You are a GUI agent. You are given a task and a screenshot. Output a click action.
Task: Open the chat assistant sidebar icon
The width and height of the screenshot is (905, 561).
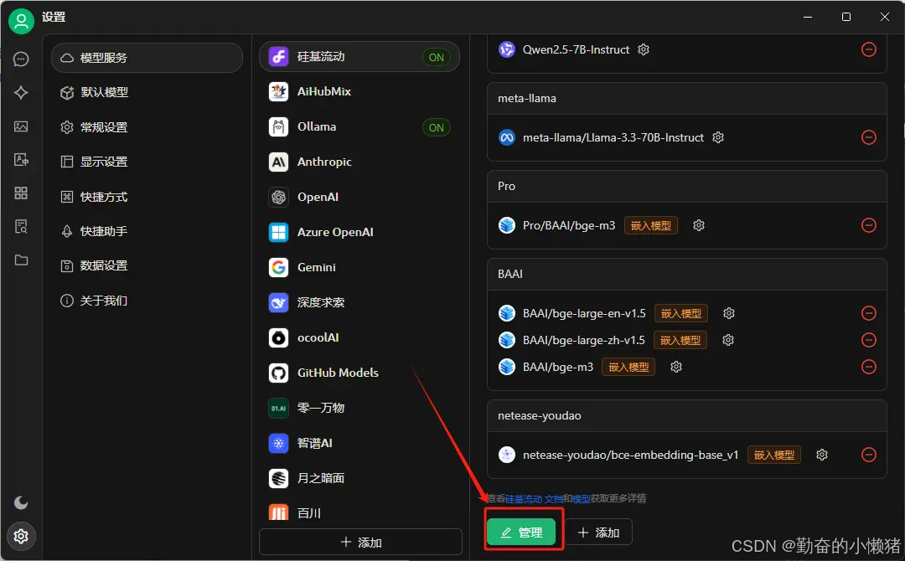[21, 59]
